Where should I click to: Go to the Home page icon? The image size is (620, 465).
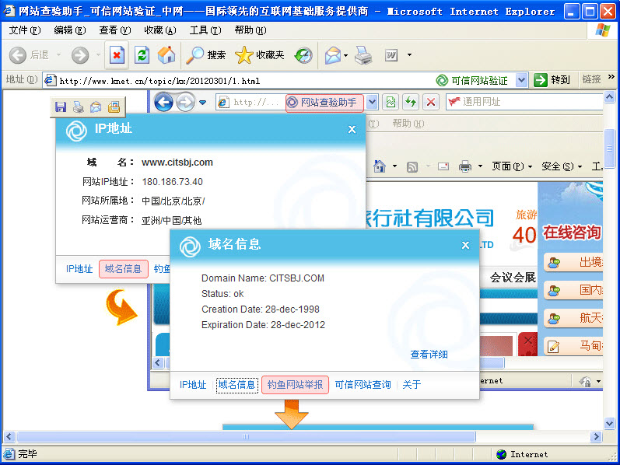coord(166,55)
